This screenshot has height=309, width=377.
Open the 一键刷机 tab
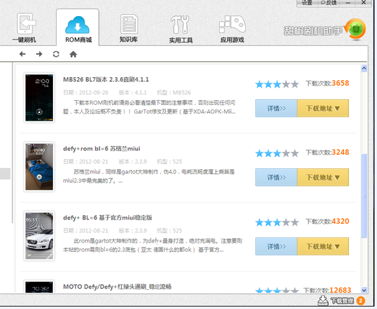tap(24, 28)
